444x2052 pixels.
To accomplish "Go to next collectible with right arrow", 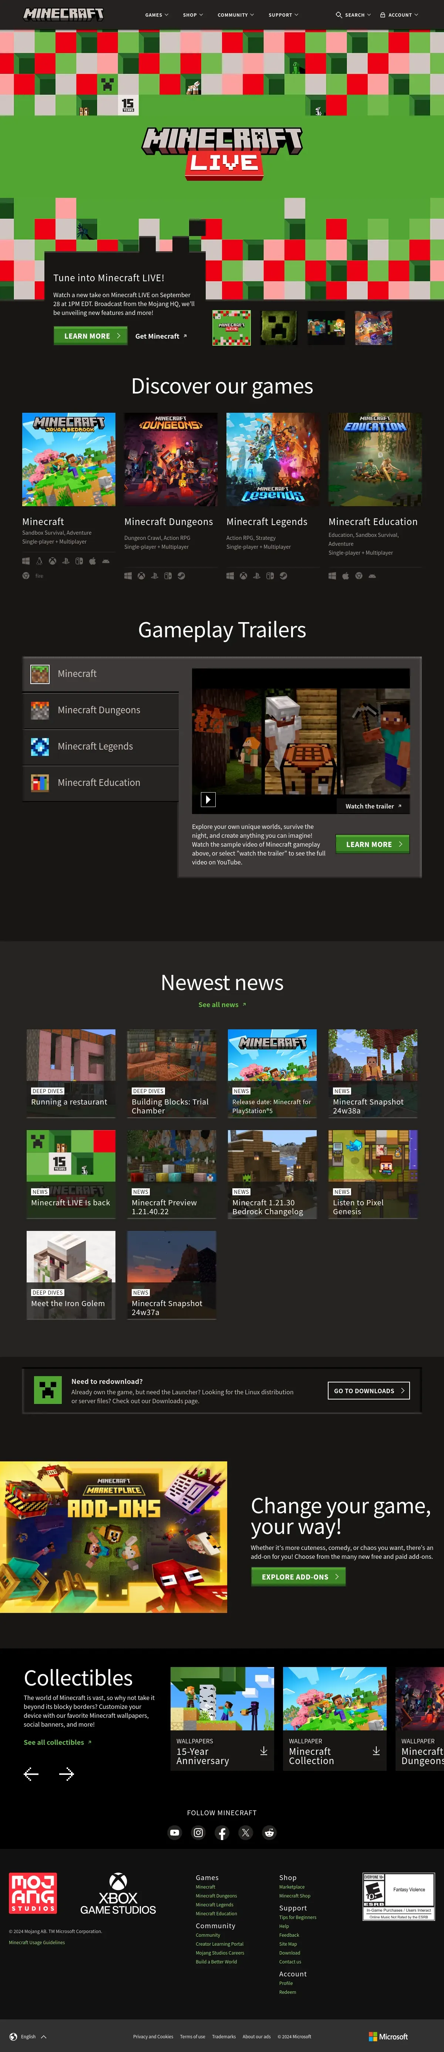I will pos(67,1773).
